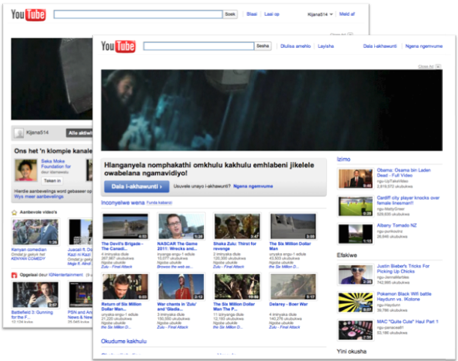This screenshot has height=361, width=458.
Task: Open The Six Million Dollar Man The P... thumbnail
Action: pos(237,287)
